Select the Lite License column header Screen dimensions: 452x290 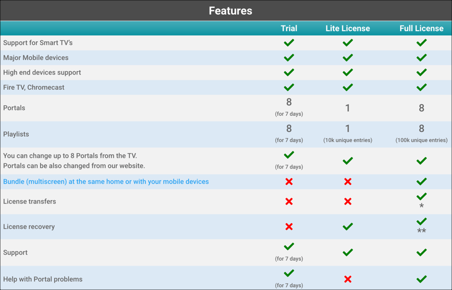pos(347,28)
